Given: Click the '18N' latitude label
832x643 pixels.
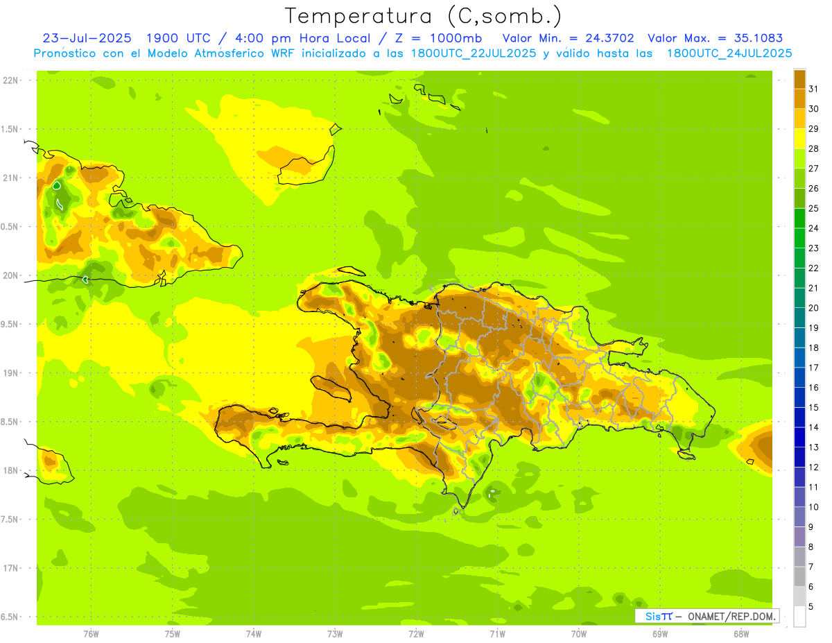Looking at the screenshot, I should [x=10, y=471].
